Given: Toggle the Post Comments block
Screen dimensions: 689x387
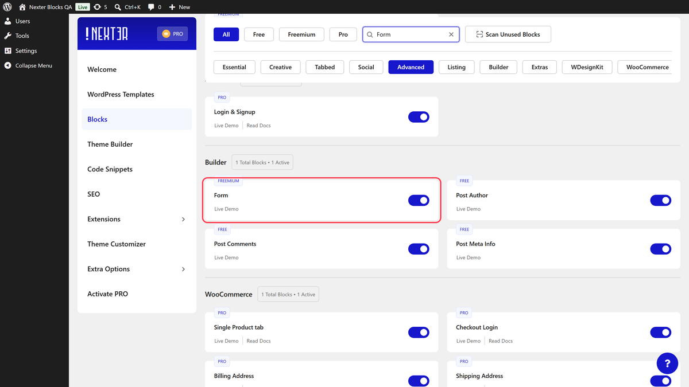Looking at the screenshot, I should pyautogui.click(x=419, y=249).
